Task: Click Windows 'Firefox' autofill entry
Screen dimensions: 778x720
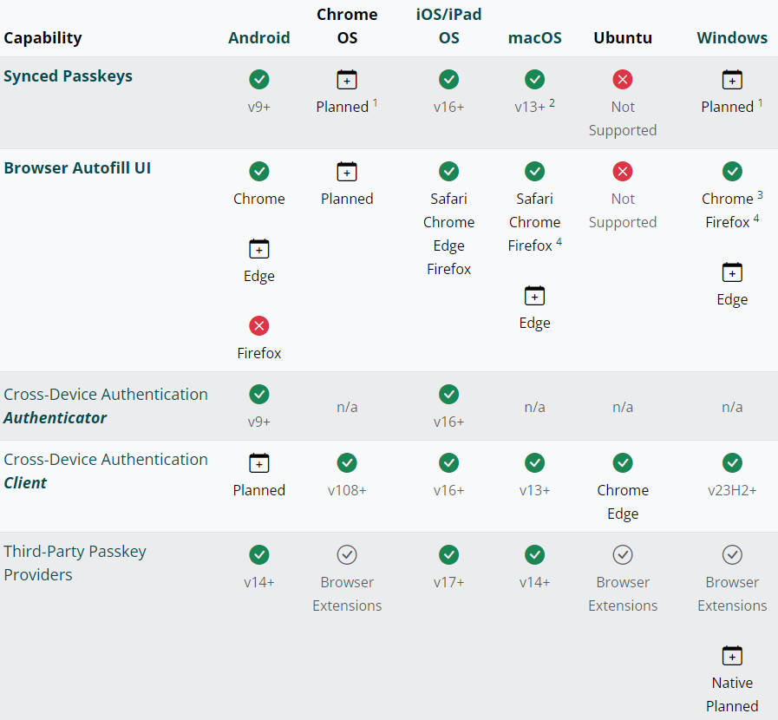Action: click(x=728, y=222)
